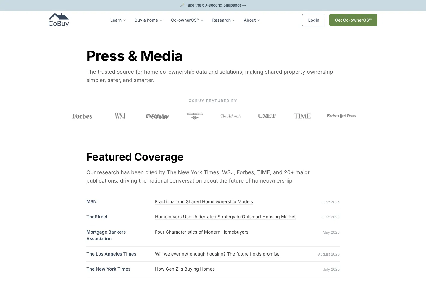Click the TIME logo
The height and width of the screenshot is (281, 426).
tap(302, 116)
